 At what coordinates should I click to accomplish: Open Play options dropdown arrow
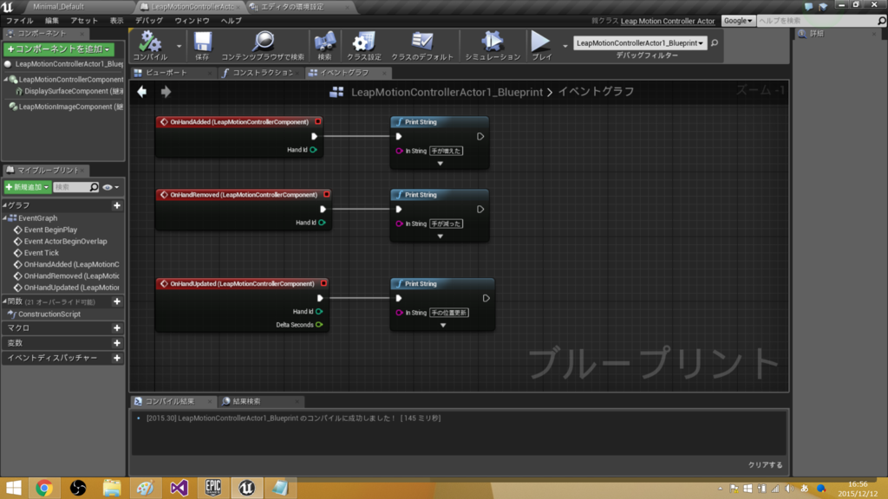(565, 46)
